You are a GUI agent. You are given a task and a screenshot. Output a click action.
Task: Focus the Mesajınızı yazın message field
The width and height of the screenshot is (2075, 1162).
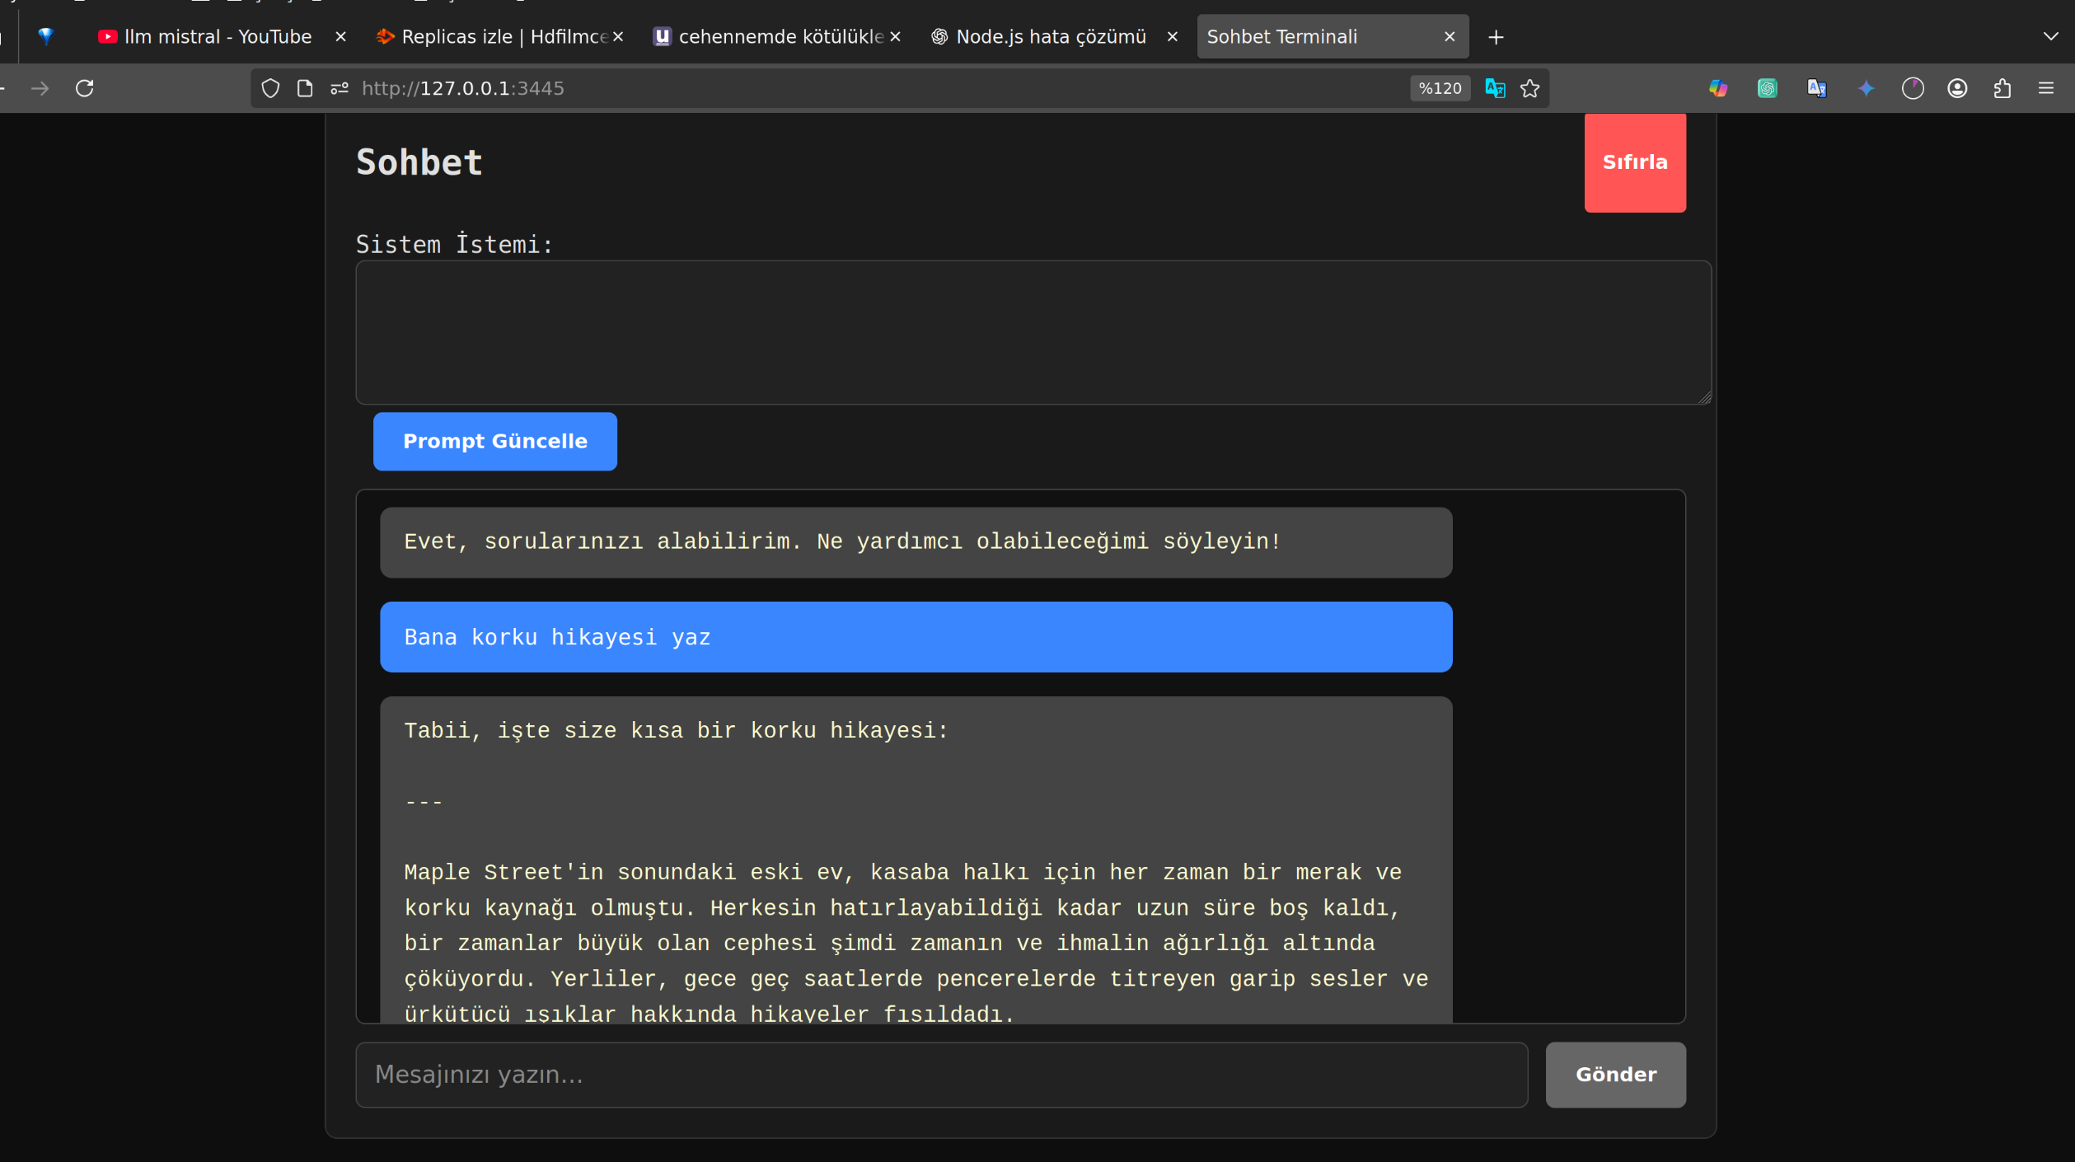click(x=941, y=1075)
